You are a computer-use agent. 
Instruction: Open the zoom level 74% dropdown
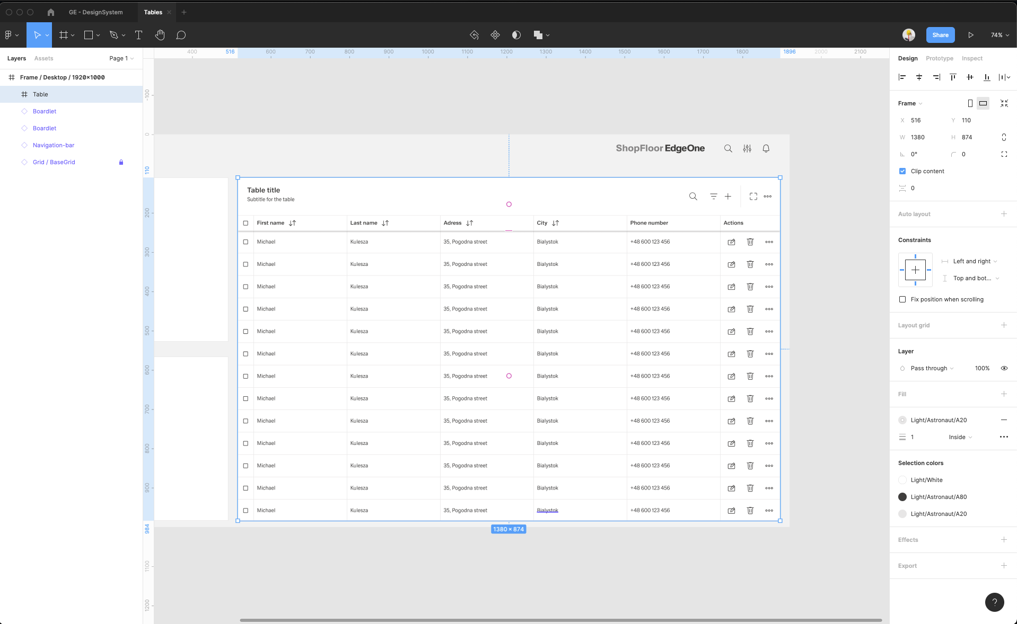click(1000, 35)
